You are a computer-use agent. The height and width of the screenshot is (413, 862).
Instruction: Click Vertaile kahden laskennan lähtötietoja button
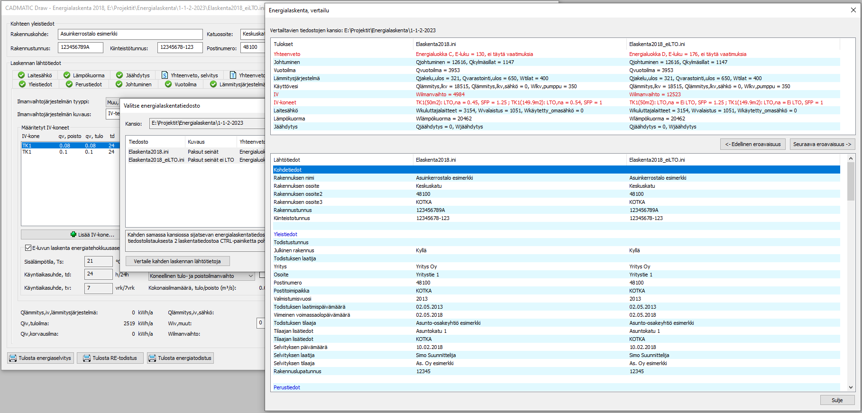177,261
